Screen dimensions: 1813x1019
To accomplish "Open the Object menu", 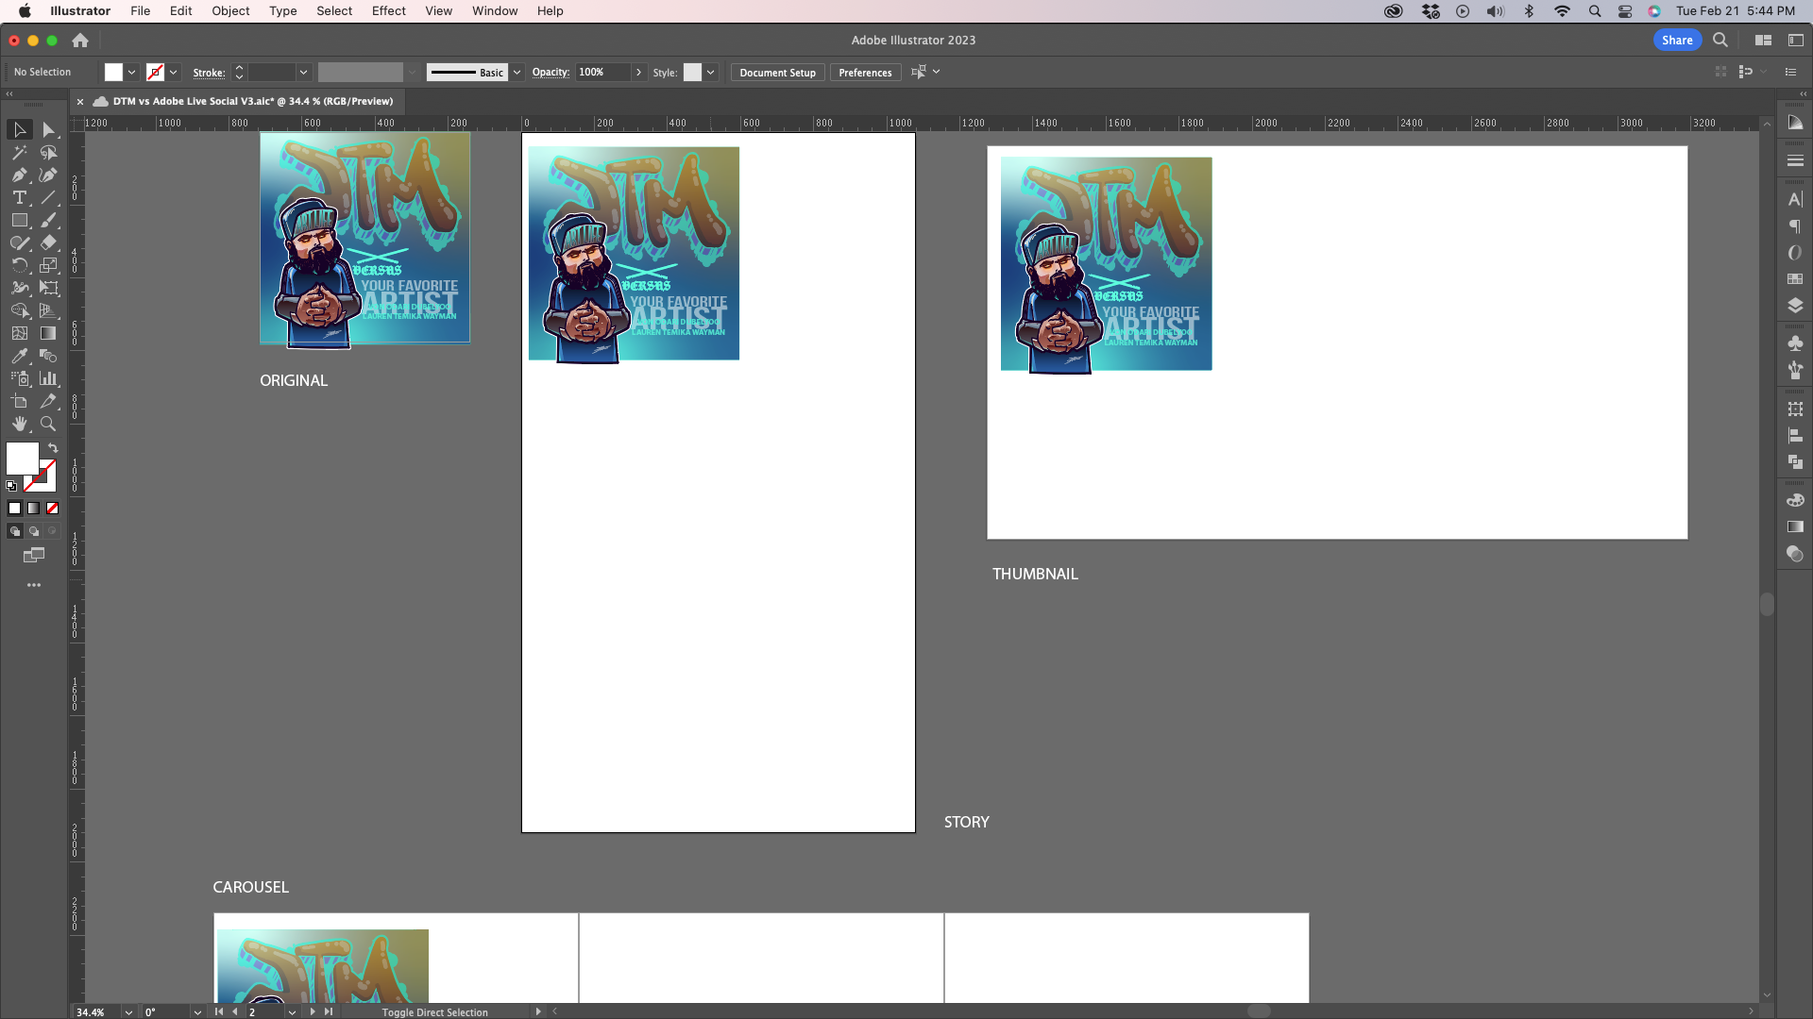I will tap(230, 11).
